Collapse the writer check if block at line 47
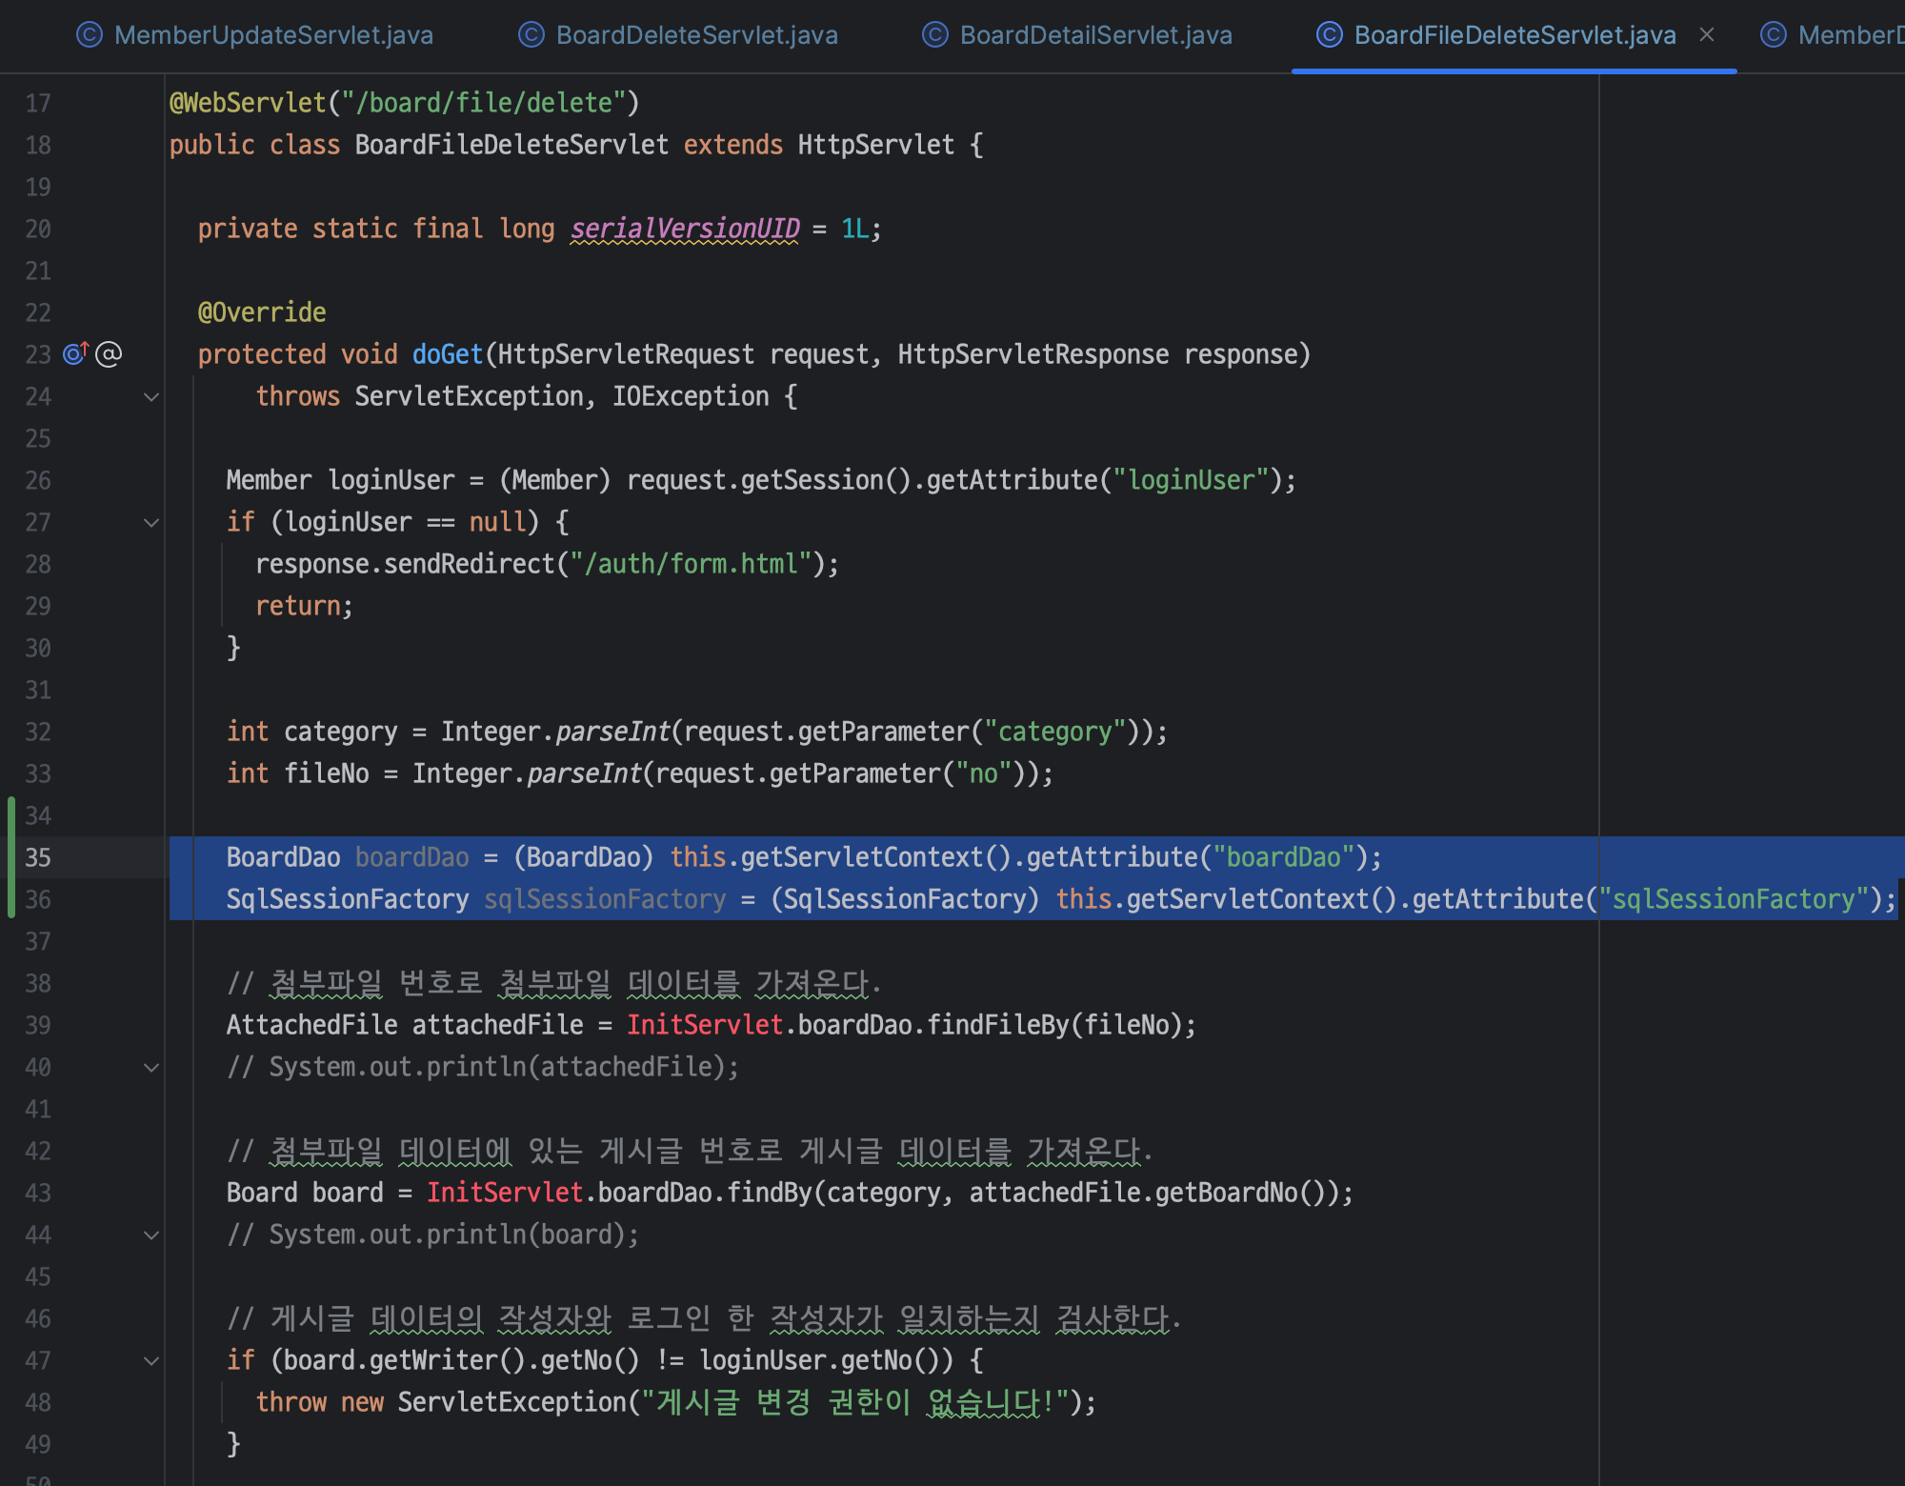The width and height of the screenshot is (1905, 1486). 150,1360
